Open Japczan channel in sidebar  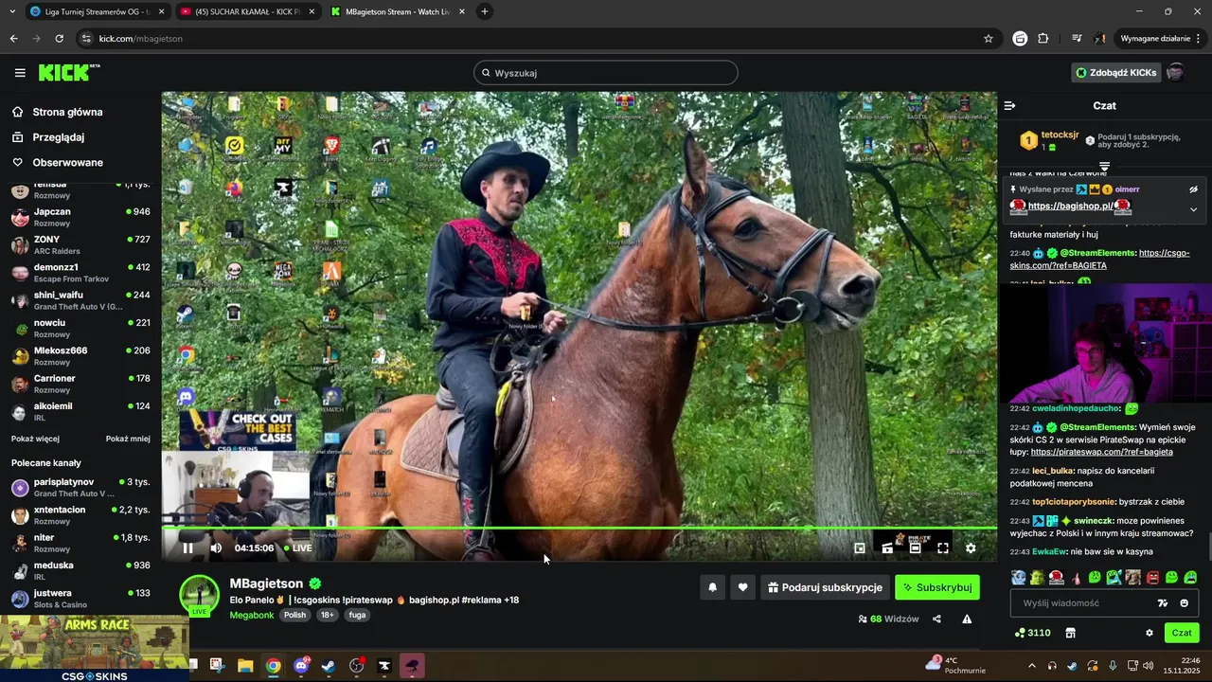coord(80,217)
